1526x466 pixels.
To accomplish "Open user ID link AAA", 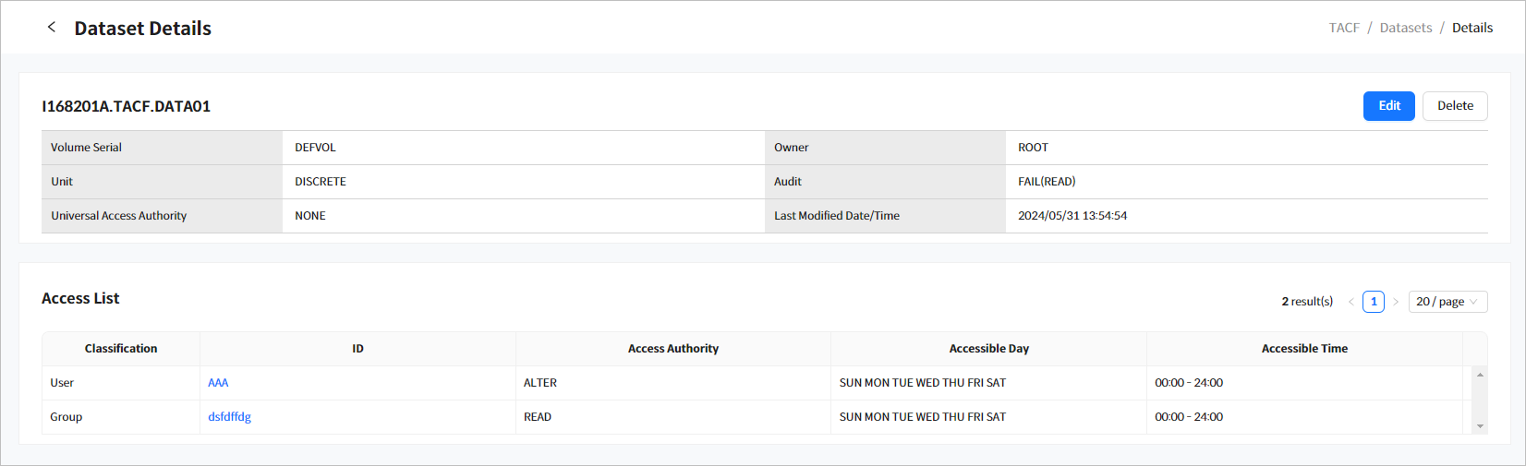I will click(218, 383).
